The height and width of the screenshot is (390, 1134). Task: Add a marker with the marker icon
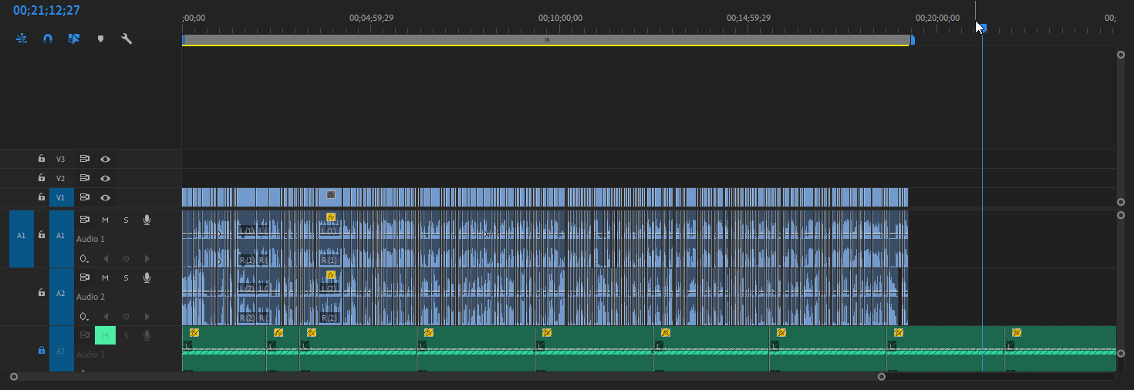[100, 39]
